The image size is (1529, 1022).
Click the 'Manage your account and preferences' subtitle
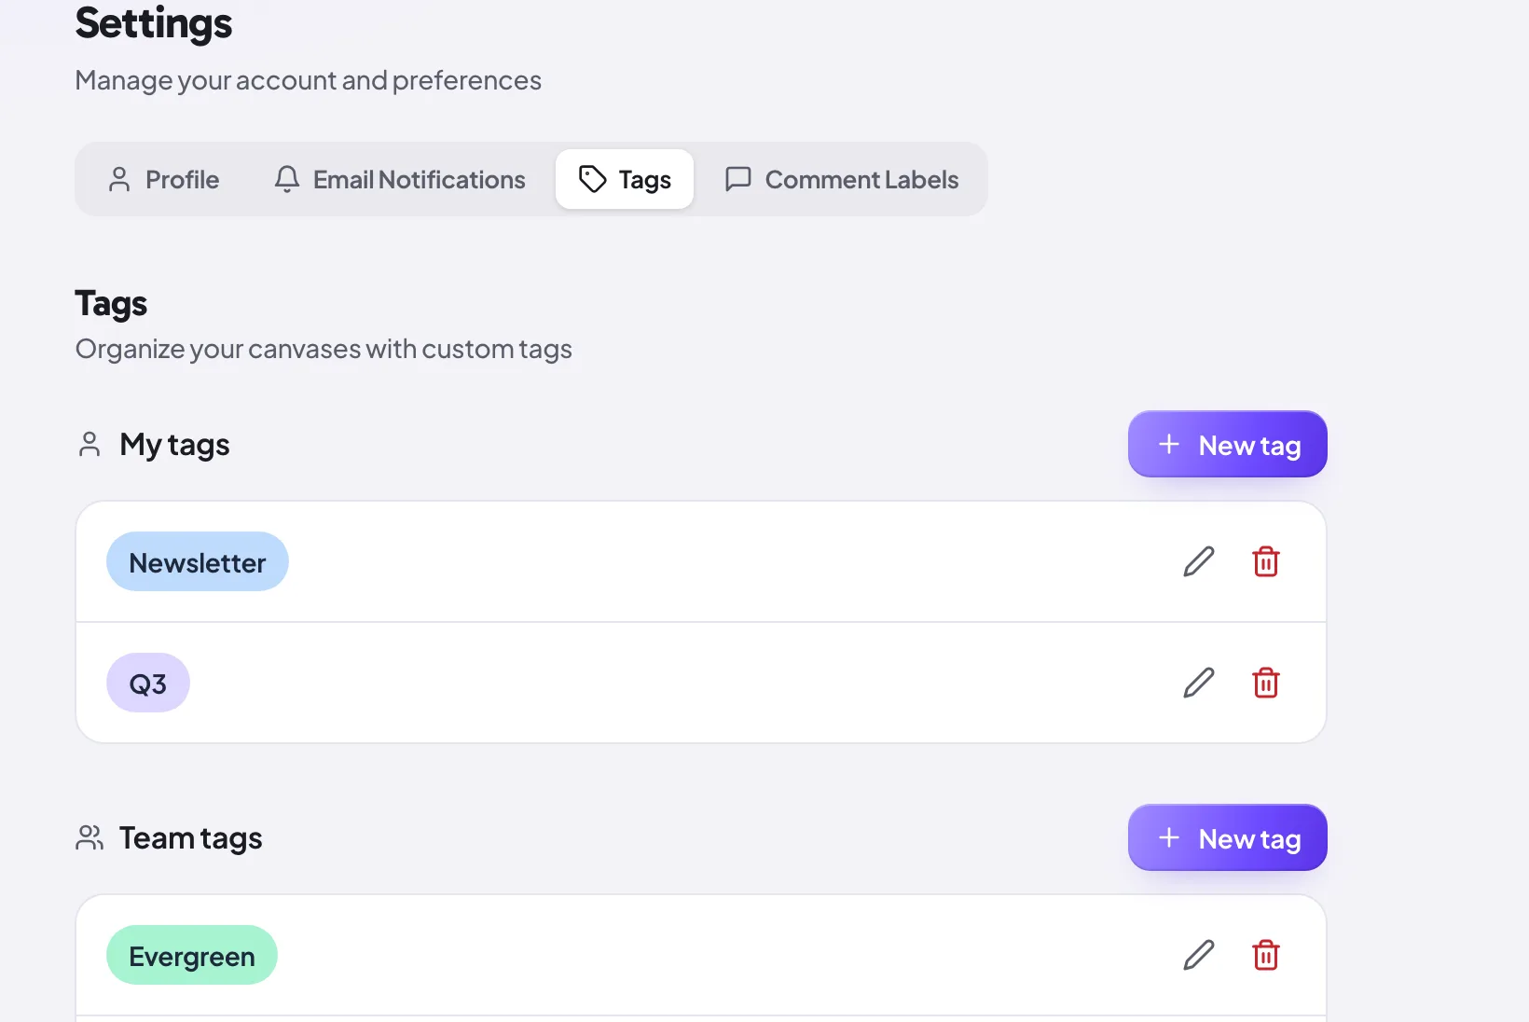coord(308,80)
